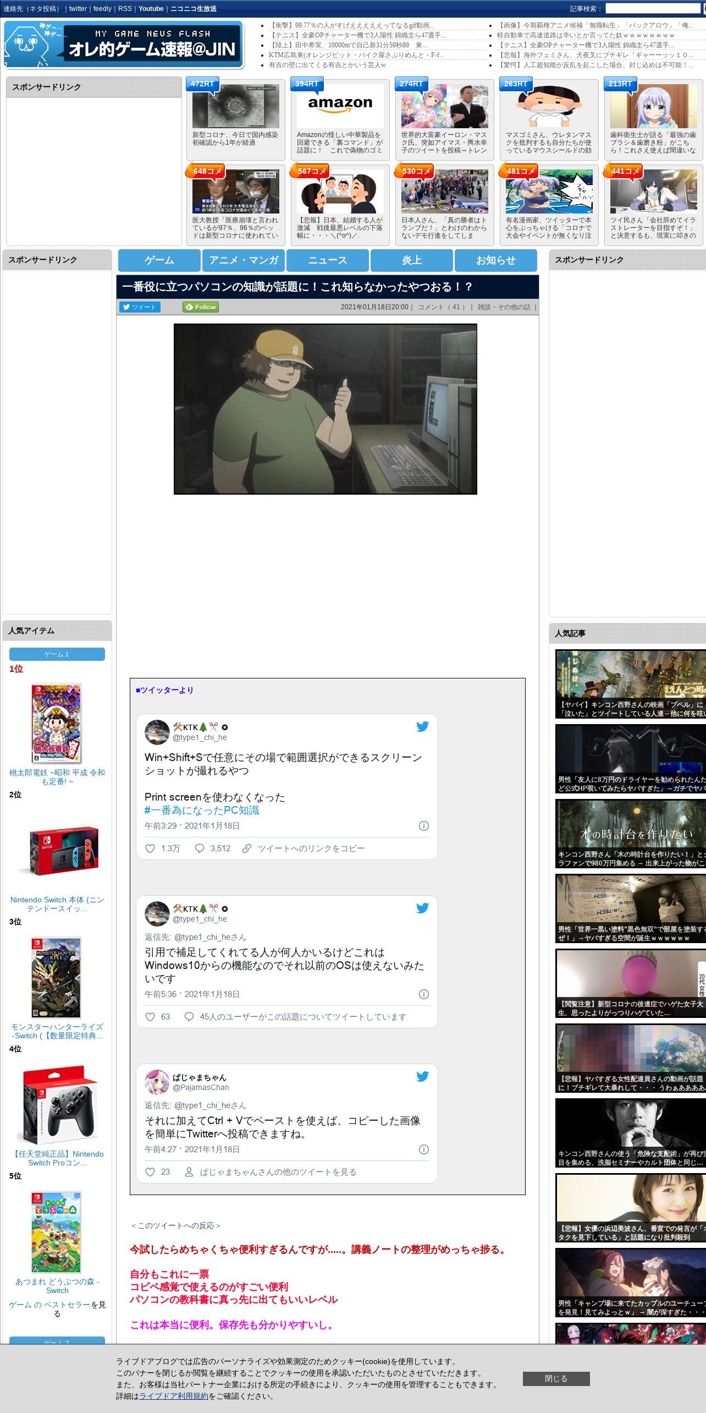This screenshot has height=1413, width=706.
Task: Open the 桃太郎電鉄 game cover image
Action: (57, 723)
